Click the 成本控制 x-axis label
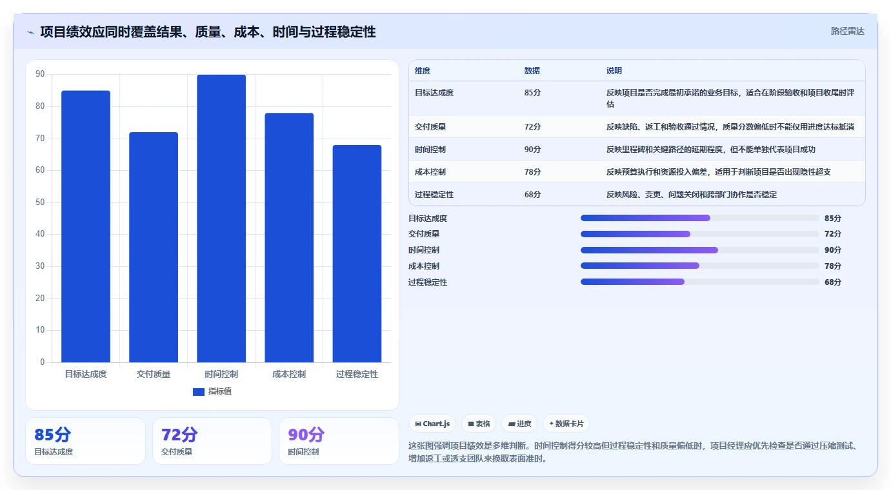 coord(289,374)
